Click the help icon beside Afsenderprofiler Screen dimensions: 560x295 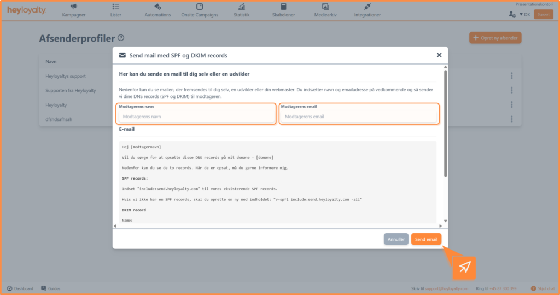[x=121, y=38]
